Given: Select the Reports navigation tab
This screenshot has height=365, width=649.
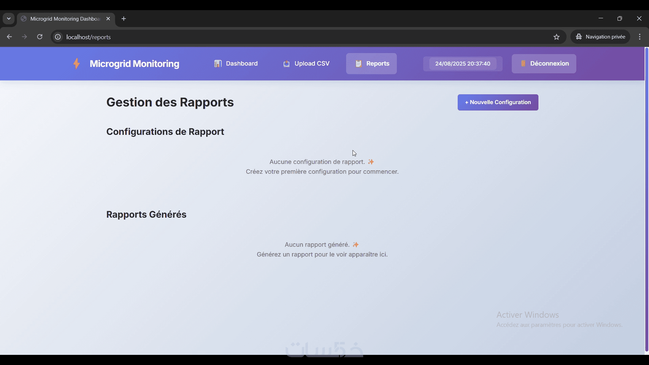Looking at the screenshot, I should 371,64.
